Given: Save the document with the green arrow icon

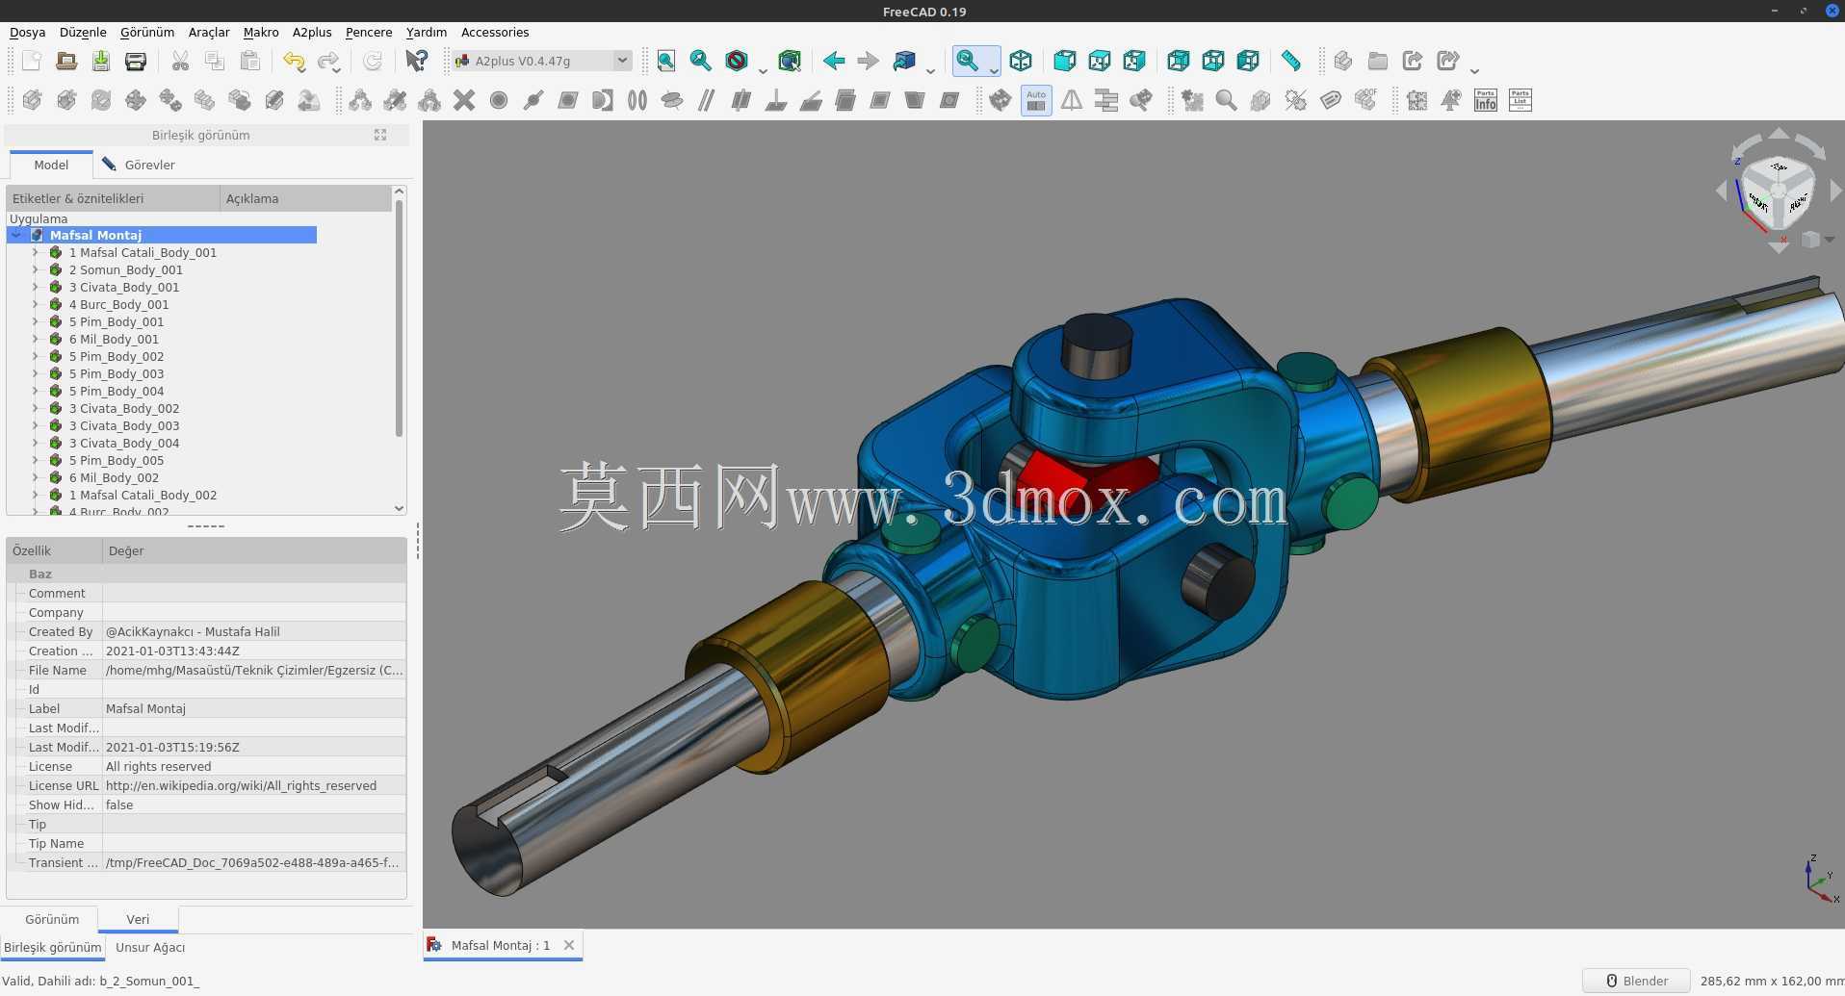Looking at the screenshot, I should 101,62.
